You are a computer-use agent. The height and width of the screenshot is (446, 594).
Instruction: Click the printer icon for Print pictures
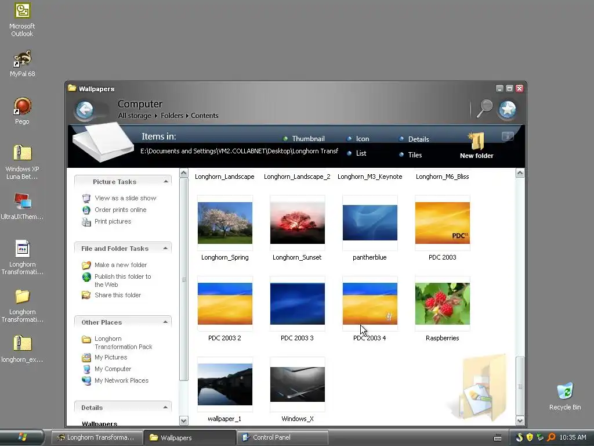coord(86,222)
